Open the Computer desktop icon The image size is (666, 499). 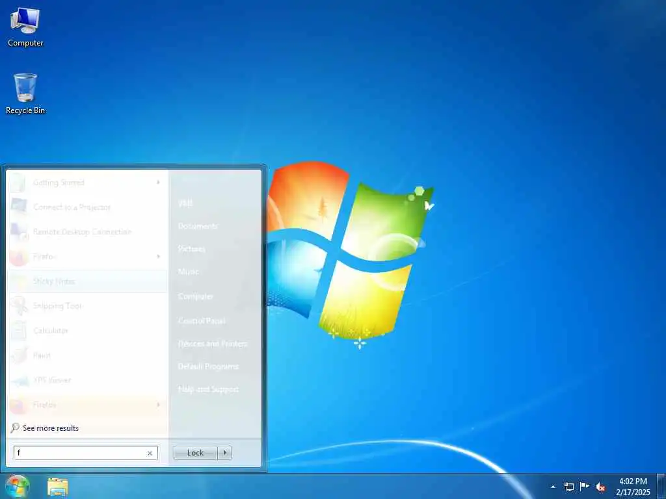25,27
